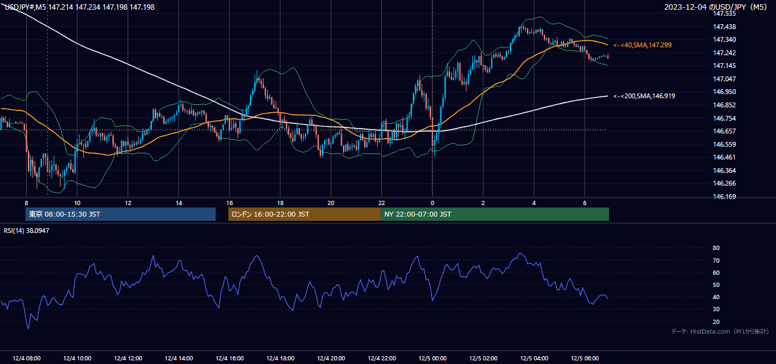
Task: Click the 12/4 12:00 time axis label
Action: point(128,359)
